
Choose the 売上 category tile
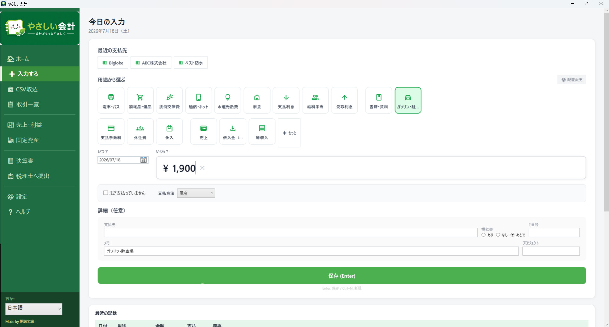204,131
